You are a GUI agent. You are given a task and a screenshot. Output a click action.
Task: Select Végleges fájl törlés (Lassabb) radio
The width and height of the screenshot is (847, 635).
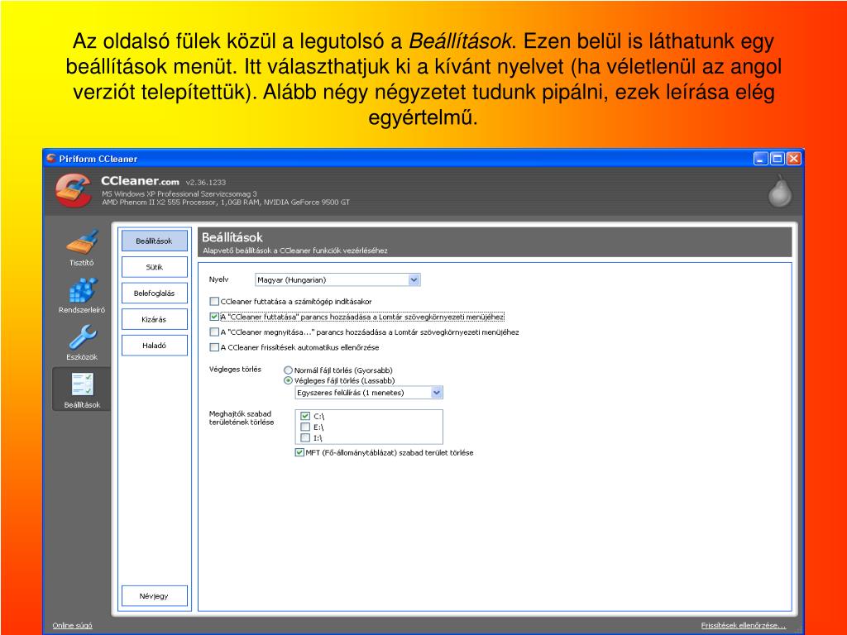coord(288,380)
